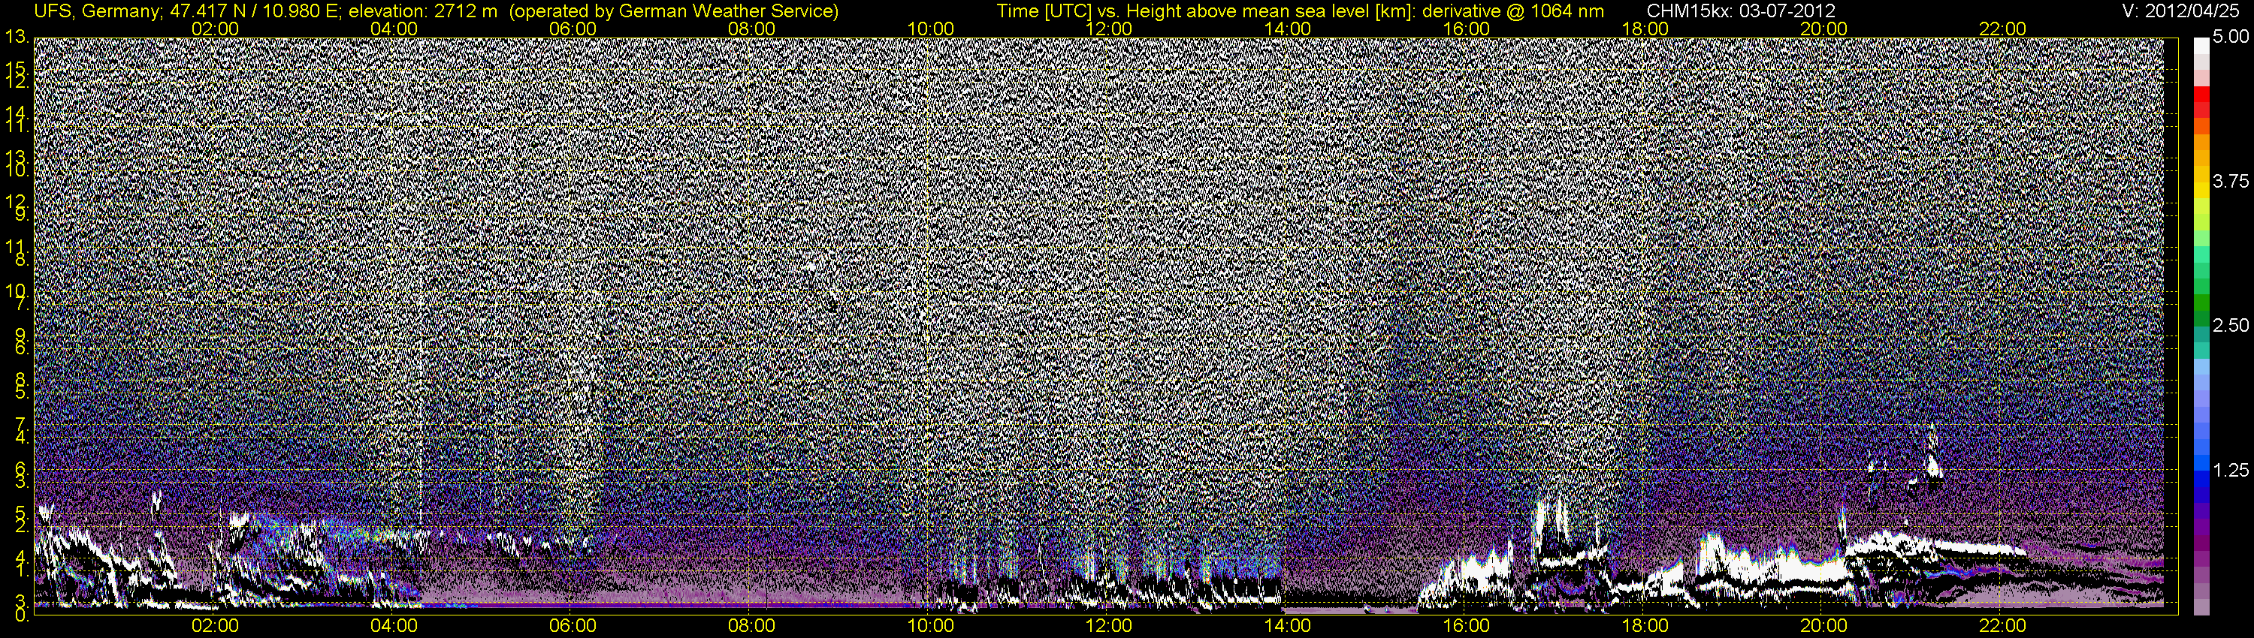Click the 3.75 value on the color scale
The height and width of the screenshot is (638, 2254).
(2231, 181)
